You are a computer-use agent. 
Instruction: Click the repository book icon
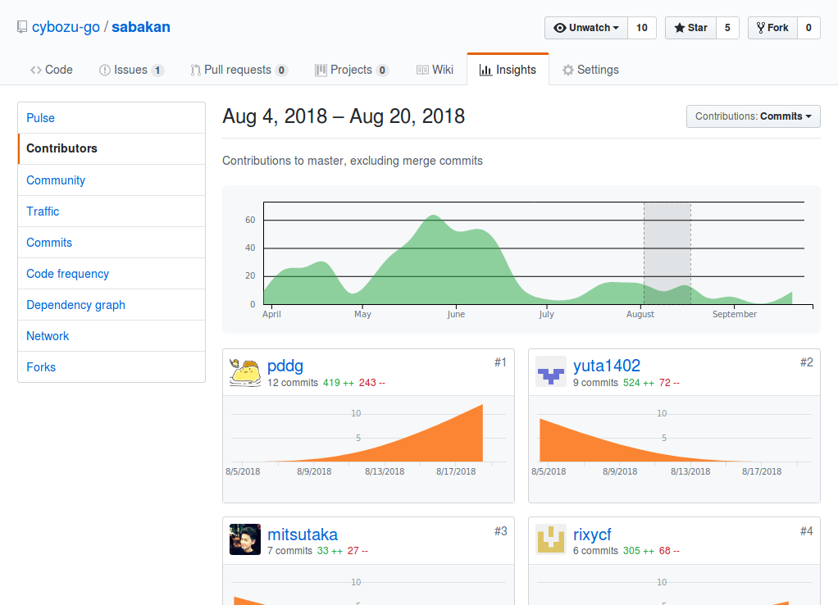tap(22, 27)
